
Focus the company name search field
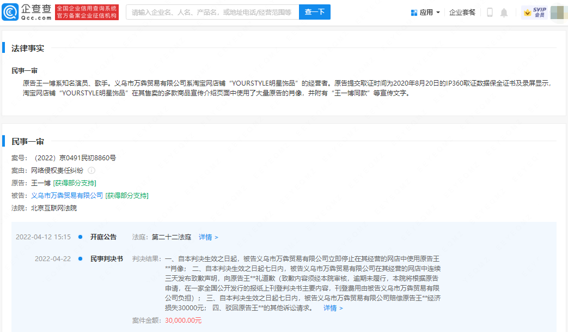point(212,13)
